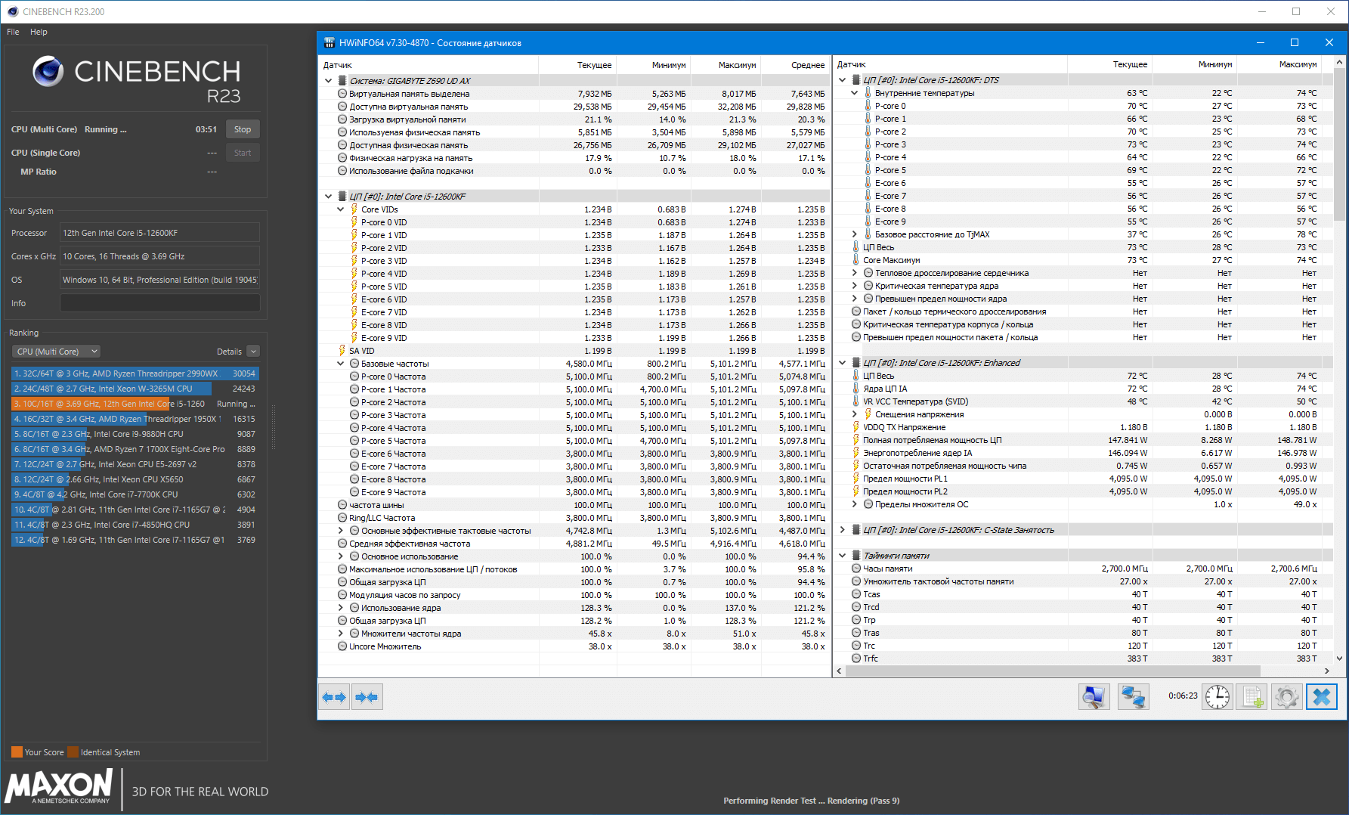The width and height of the screenshot is (1349, 815).
Task: Collapse the Core VIDs subtree
Action: click(x=340, y=209)
